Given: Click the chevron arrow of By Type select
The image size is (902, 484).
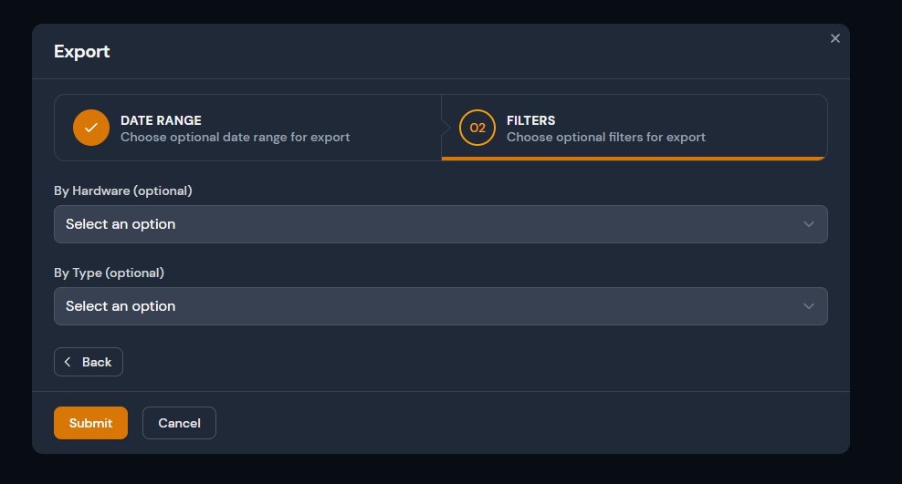Looking at the screenshot, I should pos(808,306).
